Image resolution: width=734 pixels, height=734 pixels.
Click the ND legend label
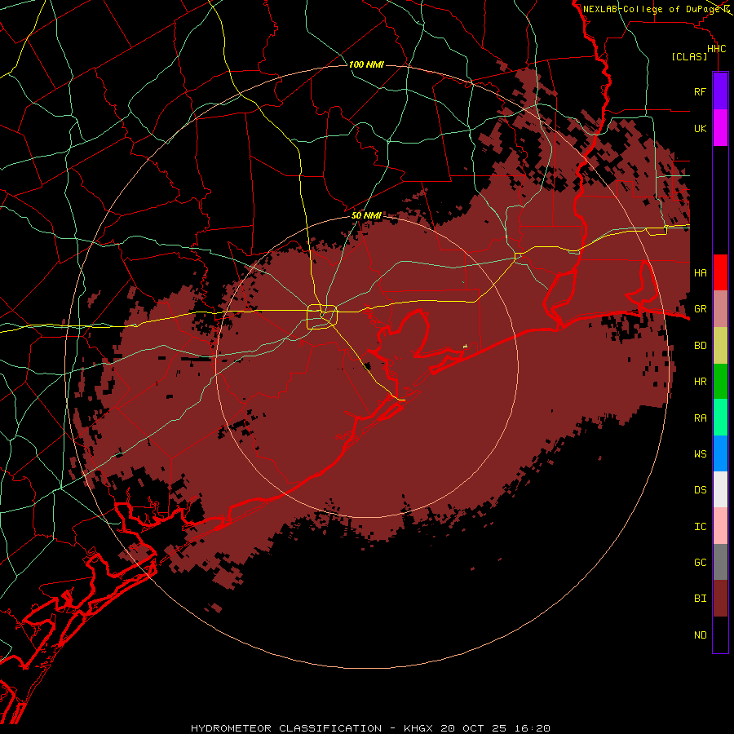[700, 635]
